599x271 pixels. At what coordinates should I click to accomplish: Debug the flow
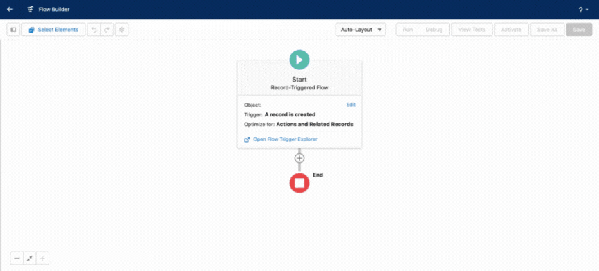pyautogui.click(x=435, y=30)
